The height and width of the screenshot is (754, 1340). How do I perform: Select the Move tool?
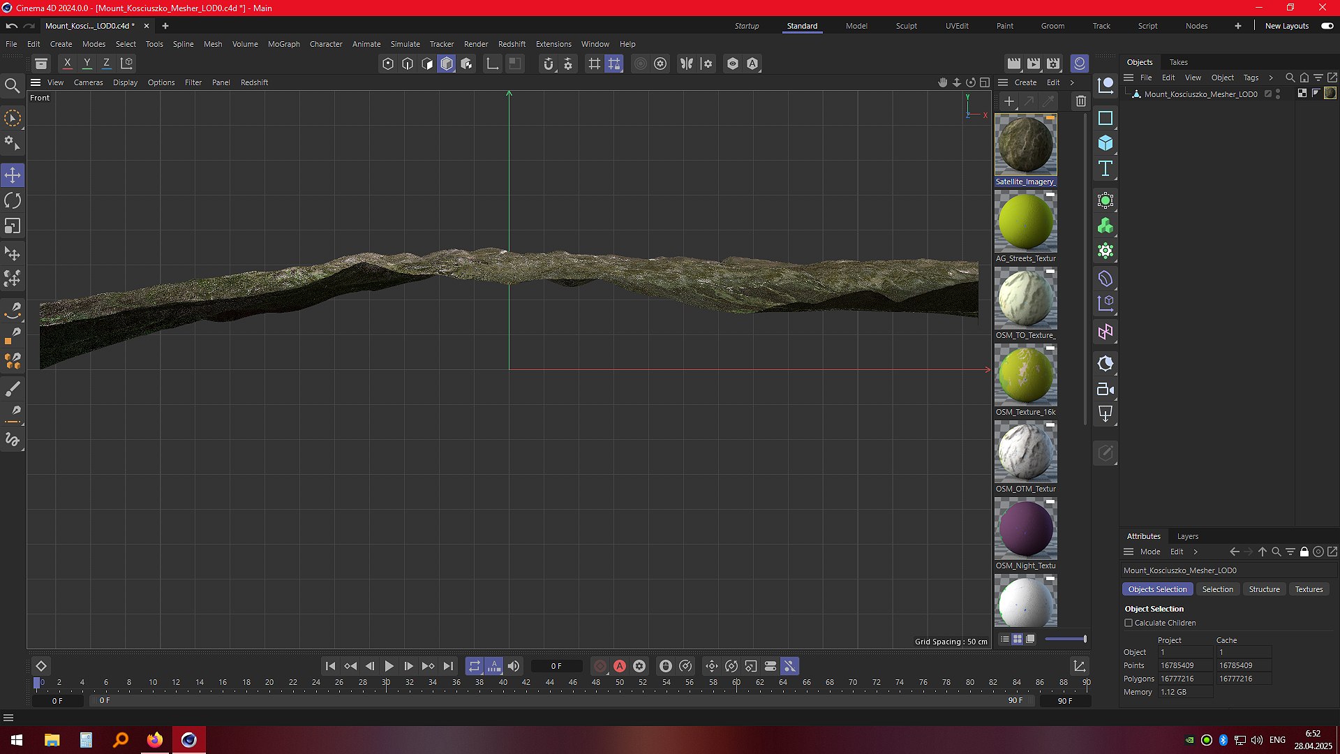point(13,175)
